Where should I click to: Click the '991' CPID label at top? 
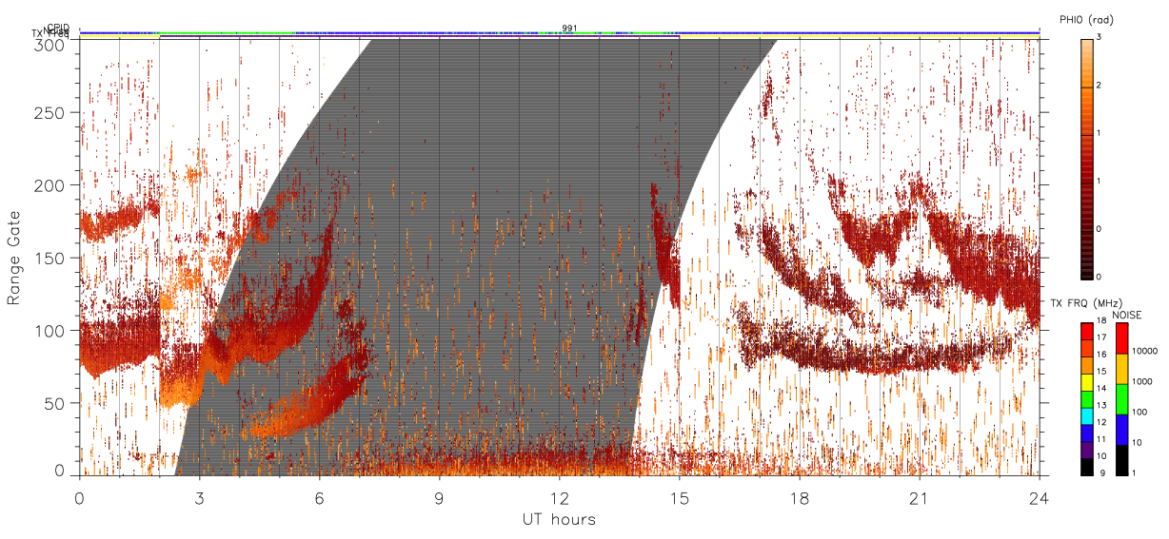click(x=568, y=28)
